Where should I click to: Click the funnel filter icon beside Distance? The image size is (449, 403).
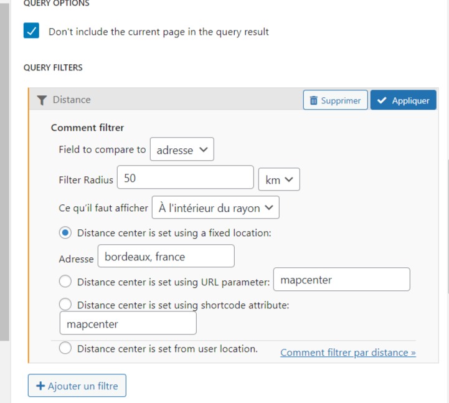(x=42, y=100)
